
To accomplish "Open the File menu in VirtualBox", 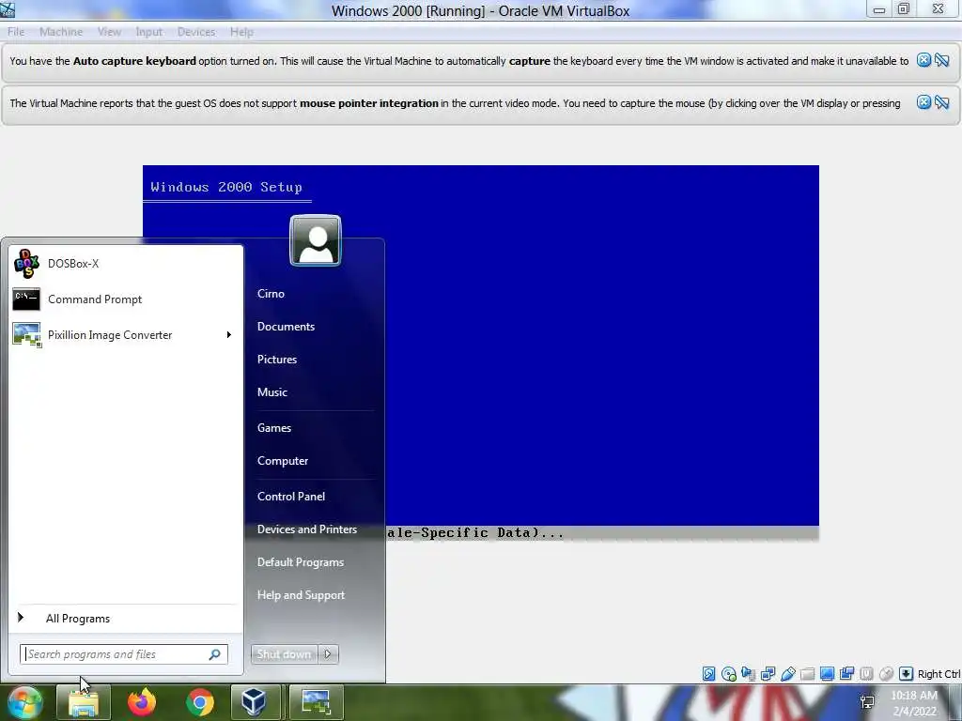I will point(16,32).
